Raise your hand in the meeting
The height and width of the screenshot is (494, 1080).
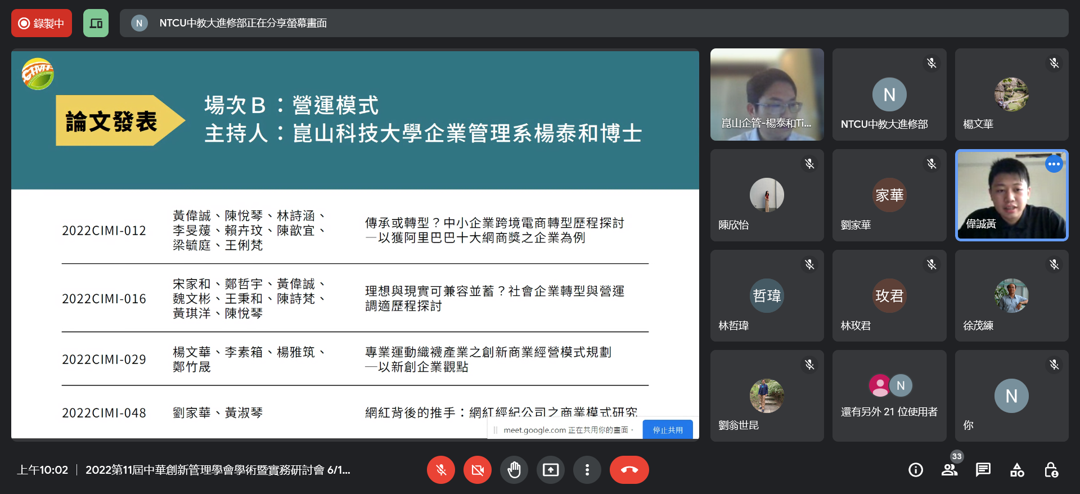514,470
